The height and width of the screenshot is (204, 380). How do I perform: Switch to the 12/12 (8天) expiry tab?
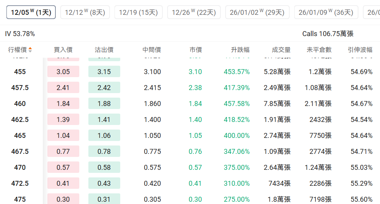point(85,12)
